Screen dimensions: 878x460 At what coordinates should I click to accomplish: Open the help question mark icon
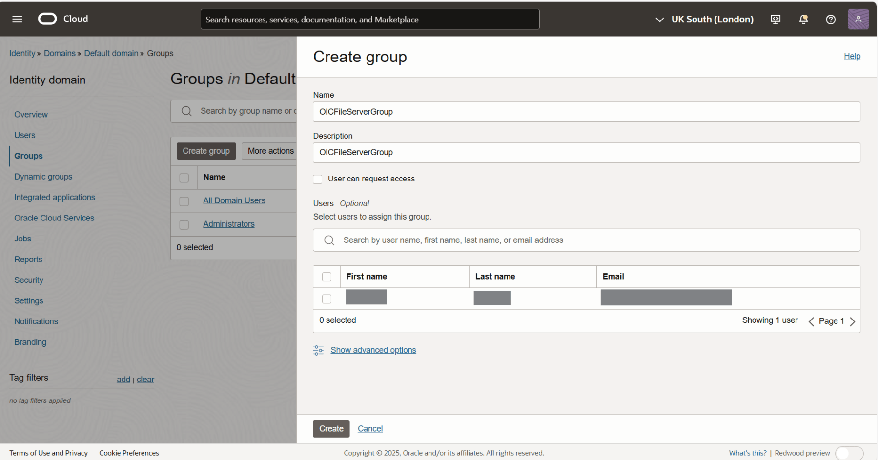pyautogui.click(x=830, y=20)
